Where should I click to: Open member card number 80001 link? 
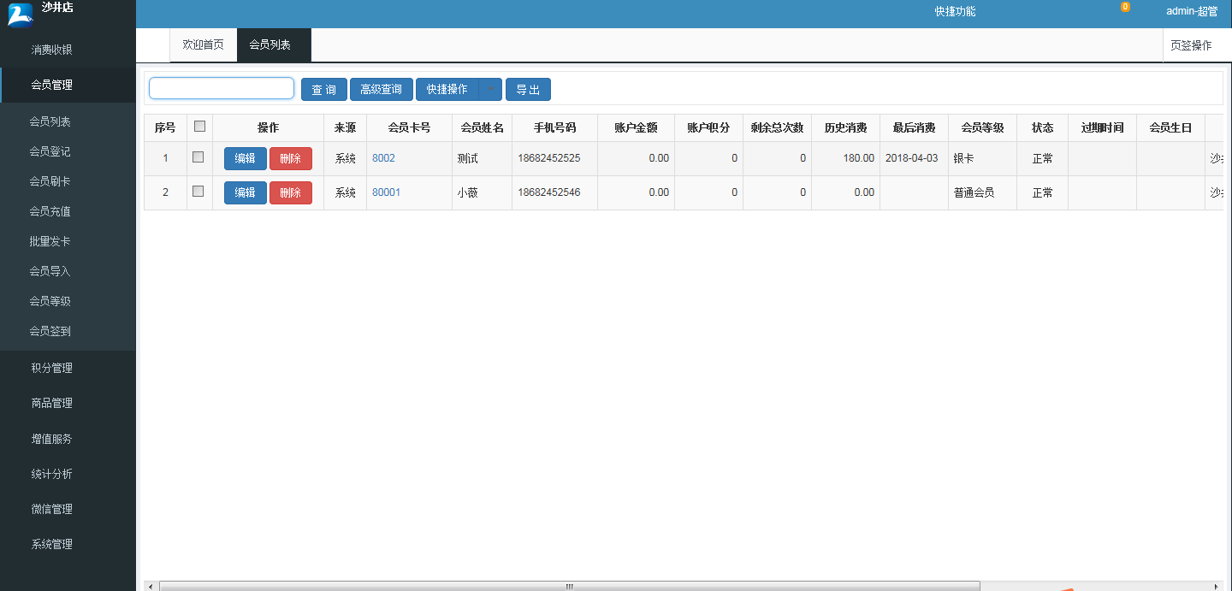click(386, 192)
